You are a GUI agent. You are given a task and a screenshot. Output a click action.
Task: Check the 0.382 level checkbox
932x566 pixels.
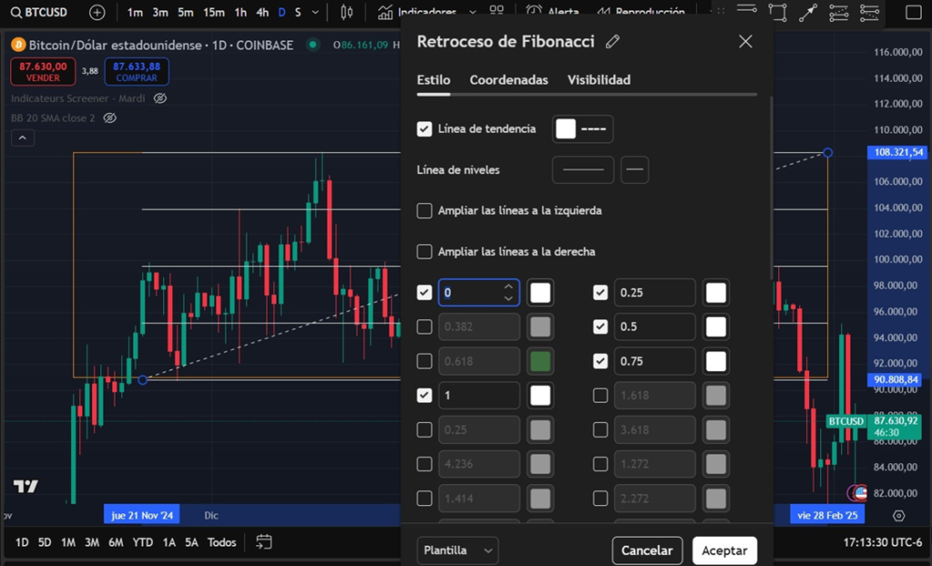[424, 327]
